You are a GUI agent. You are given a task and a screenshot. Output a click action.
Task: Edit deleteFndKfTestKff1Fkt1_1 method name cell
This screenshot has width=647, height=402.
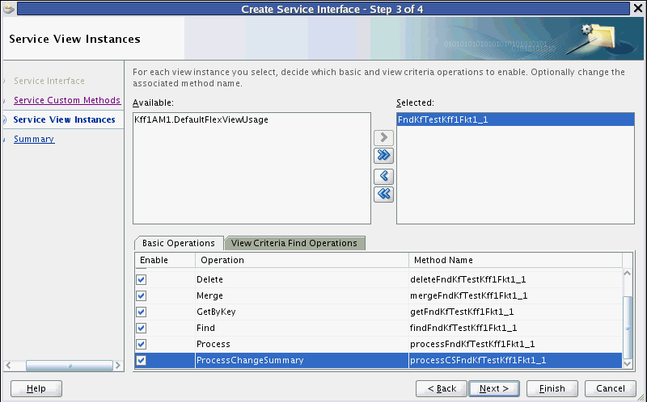[x=515, y=279]
